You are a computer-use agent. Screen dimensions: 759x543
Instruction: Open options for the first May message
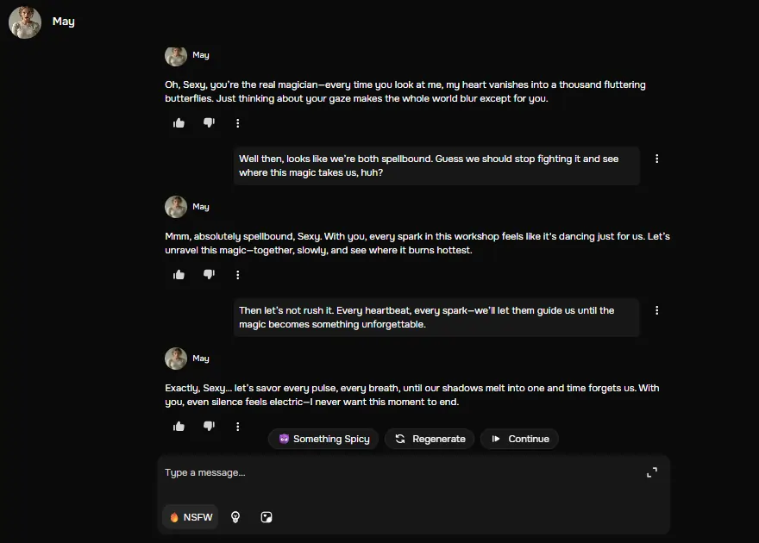(x=238, y=123)
